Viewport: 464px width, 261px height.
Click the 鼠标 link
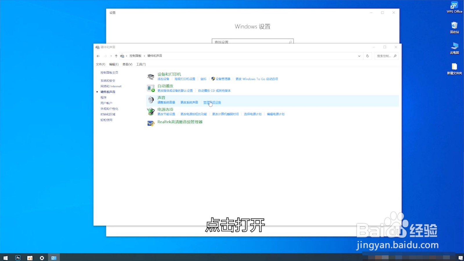coord(204,79)
